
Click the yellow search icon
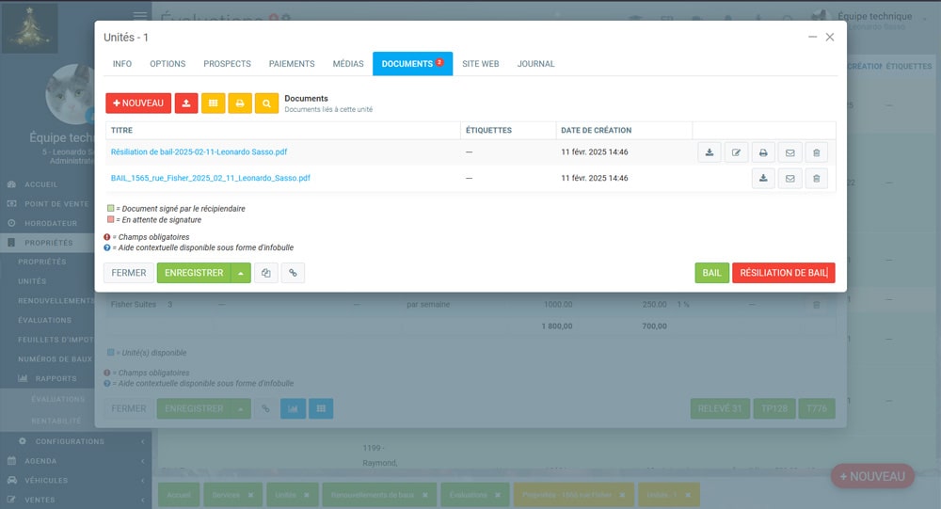click(266, 103)
